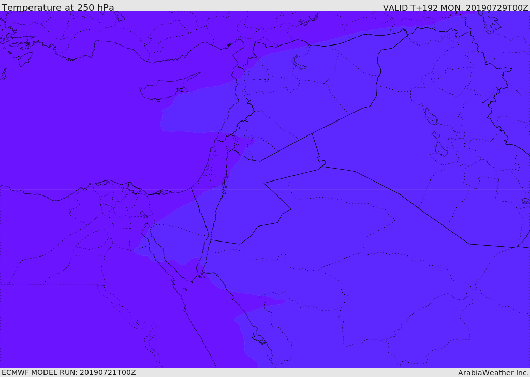Click the 'VALID T+192 MON. 20190729T00Z' label

click(455, 7)
